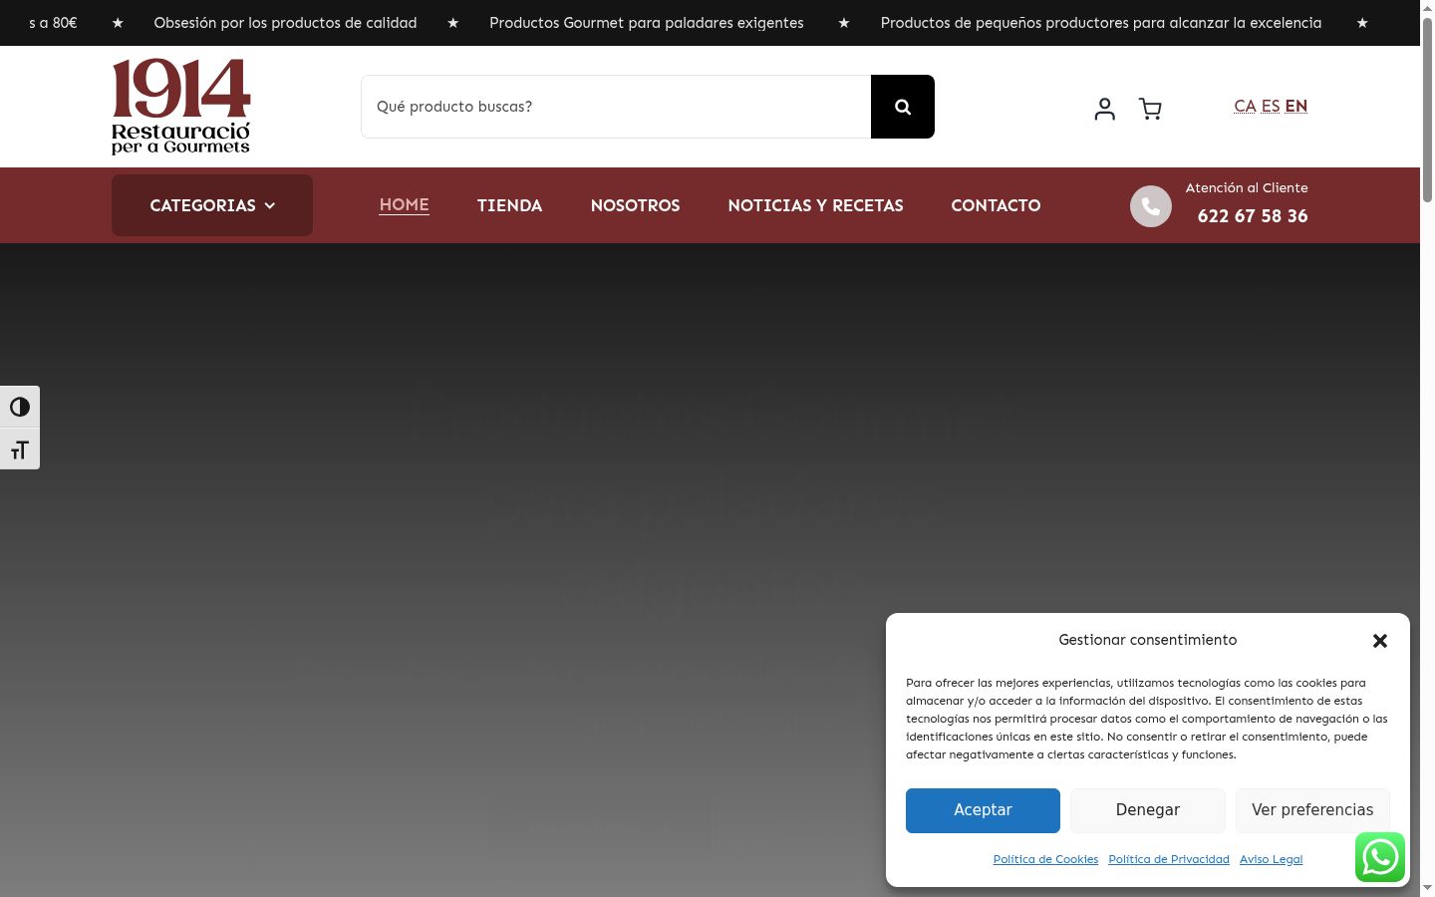Switch language to ES
The width and height of the screenshot is (1435, 897).
tap(1271, 106)
